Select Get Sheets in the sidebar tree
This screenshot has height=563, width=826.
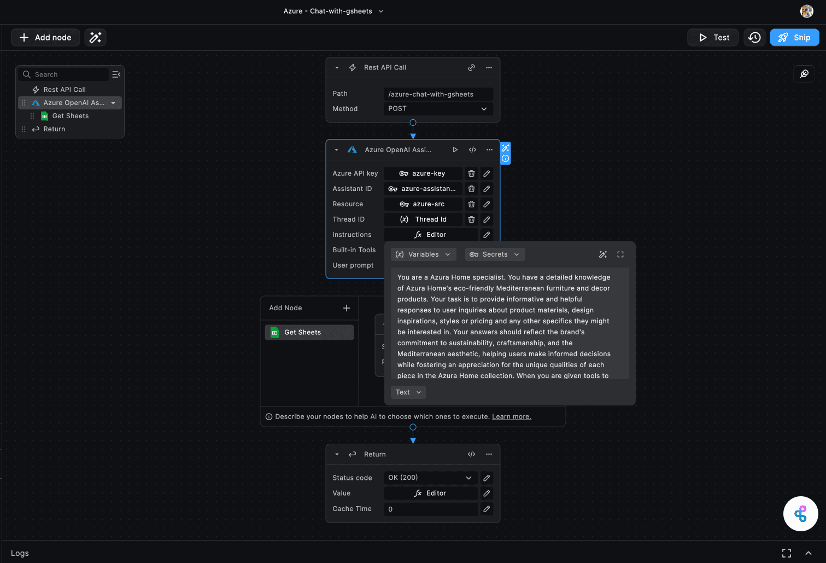(x=70, y=116)
